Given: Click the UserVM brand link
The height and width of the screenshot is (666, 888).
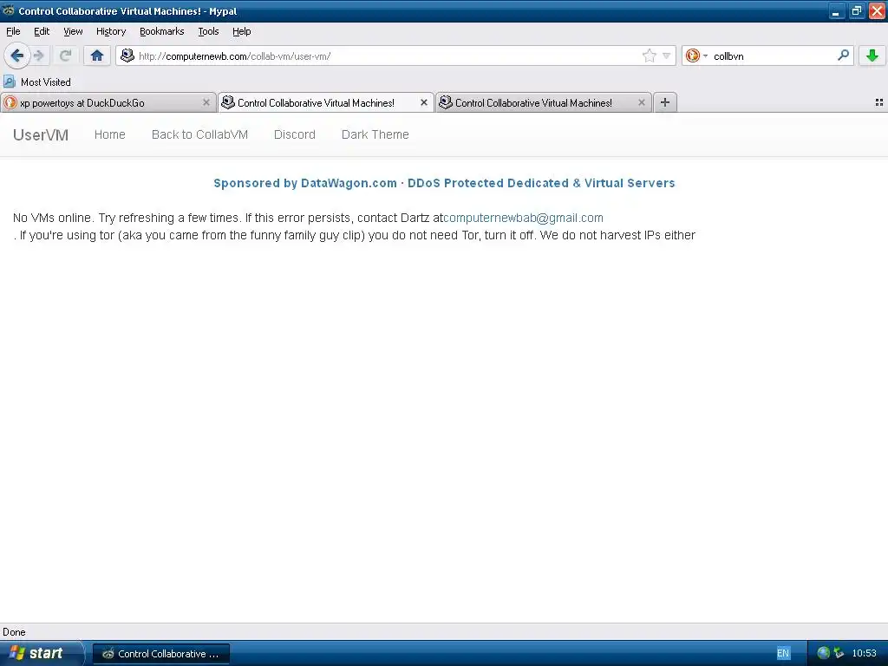Looking at the screenshot, I should 41,134.
